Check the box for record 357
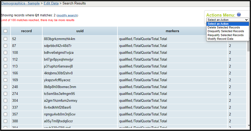 (6, 114)
